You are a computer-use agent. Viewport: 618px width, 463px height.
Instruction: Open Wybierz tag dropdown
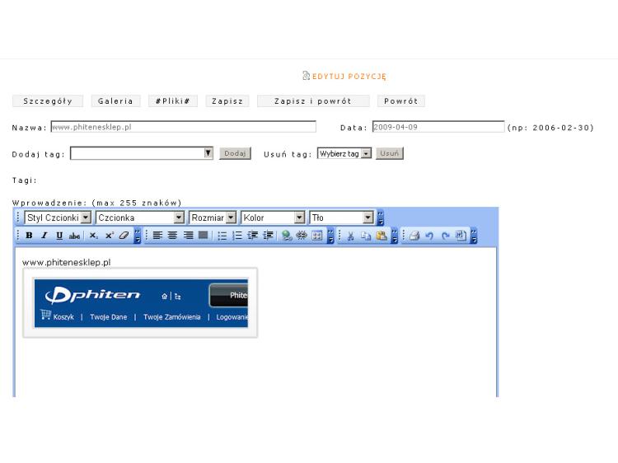[344, 153]
